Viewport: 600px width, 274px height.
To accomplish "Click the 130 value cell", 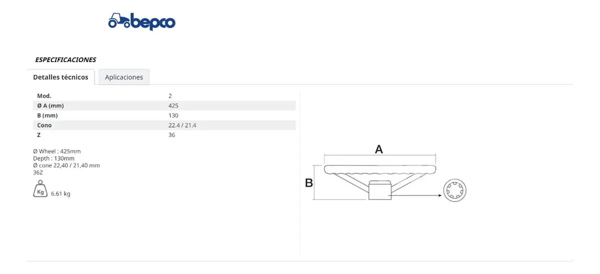I will coord(173,115).
